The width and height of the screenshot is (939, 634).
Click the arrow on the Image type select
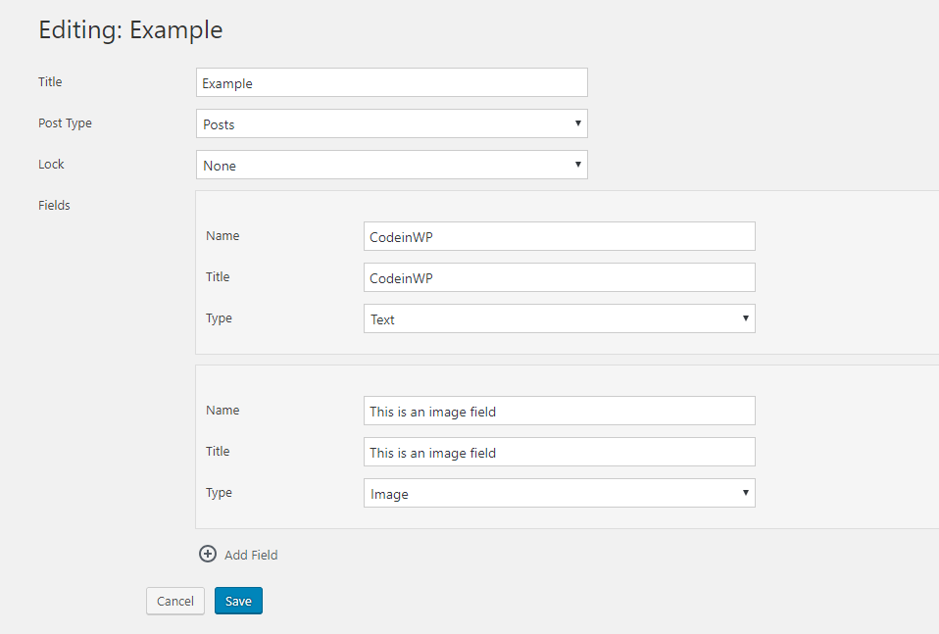pyautogui.click(x=746, y=492)
